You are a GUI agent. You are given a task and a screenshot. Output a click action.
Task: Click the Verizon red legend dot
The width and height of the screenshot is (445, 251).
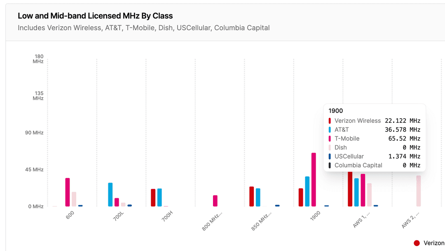[417, 243]
